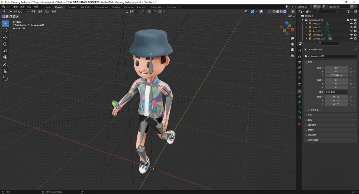Activate the Move tool
Image resolution: width=359 pixels, height=194 pixels.
tap(5, 38)
